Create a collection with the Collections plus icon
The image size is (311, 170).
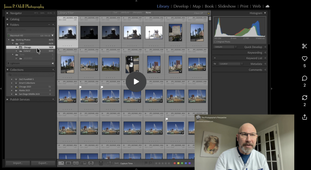tap(53, 70)
